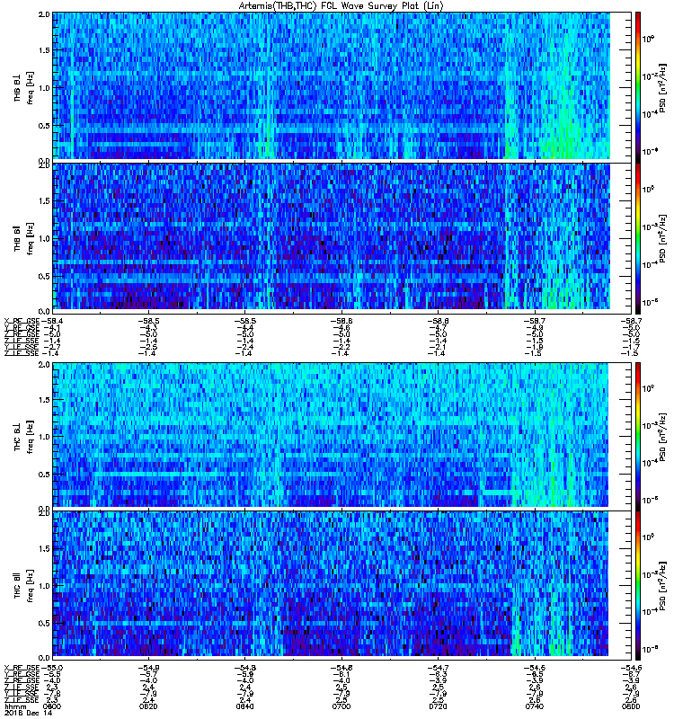Click the 0620 time tick label
This screenshot has width=674, height=719.
pyautogui.click(x=148, y=706)
